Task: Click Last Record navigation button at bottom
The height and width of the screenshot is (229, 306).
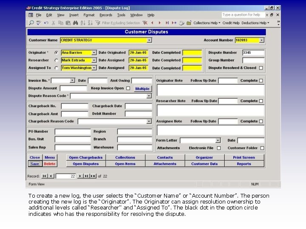Action: [86, 176]
